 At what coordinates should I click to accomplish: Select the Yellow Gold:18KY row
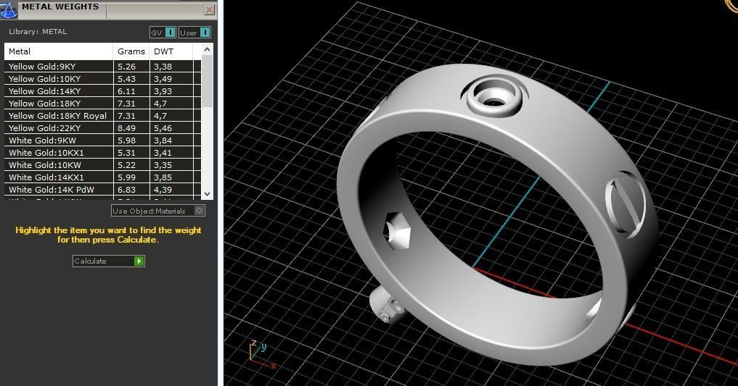point(102,104)
